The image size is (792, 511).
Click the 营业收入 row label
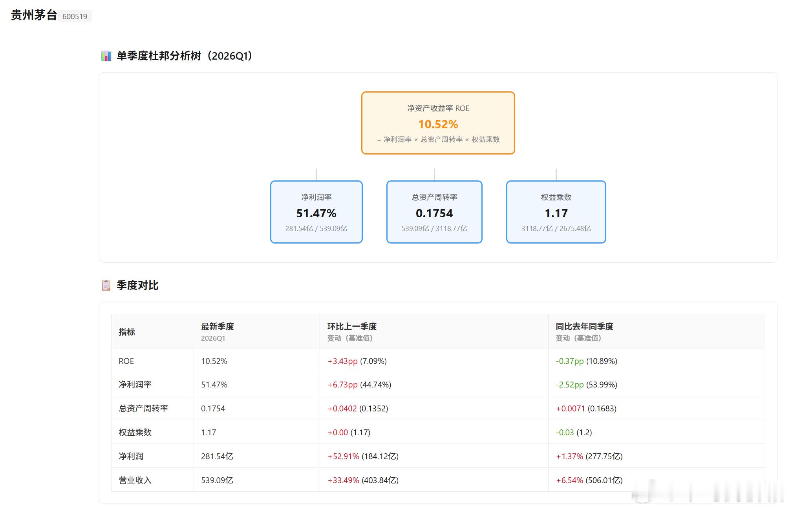coord(135,480)
